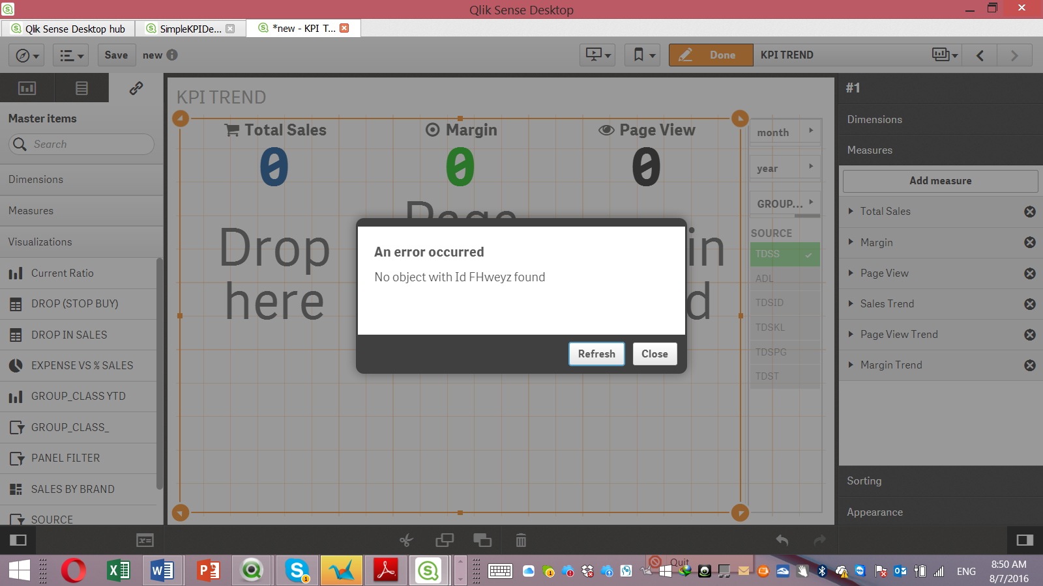Open the sheets selector dropdown
The height and width of the screenshot is (586, 1043).
click(945, 55)
